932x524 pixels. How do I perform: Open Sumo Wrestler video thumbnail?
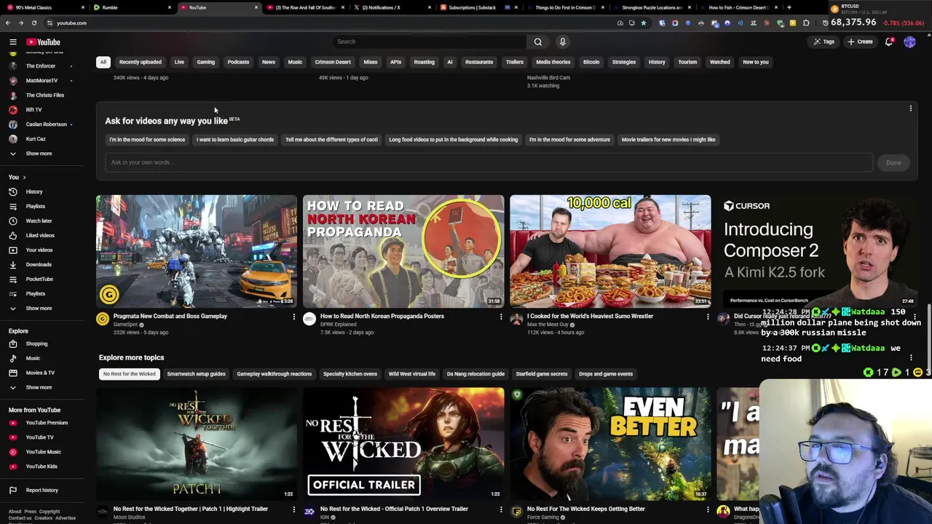point(610,251)
